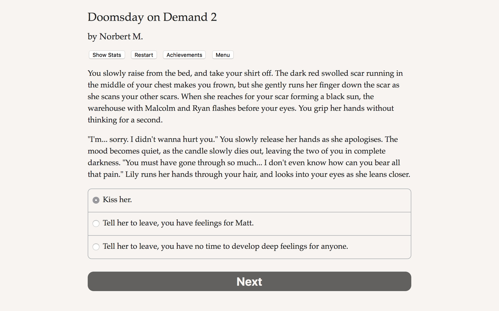
Task: Click the Next button to continue the story
Action: pyautogui.click(x=249, y=281)
